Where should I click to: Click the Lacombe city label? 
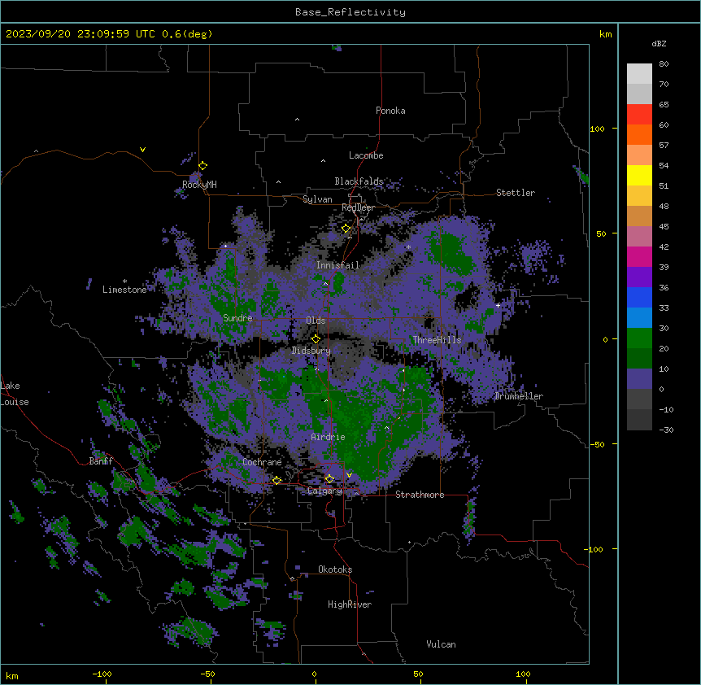click(366, 155)
